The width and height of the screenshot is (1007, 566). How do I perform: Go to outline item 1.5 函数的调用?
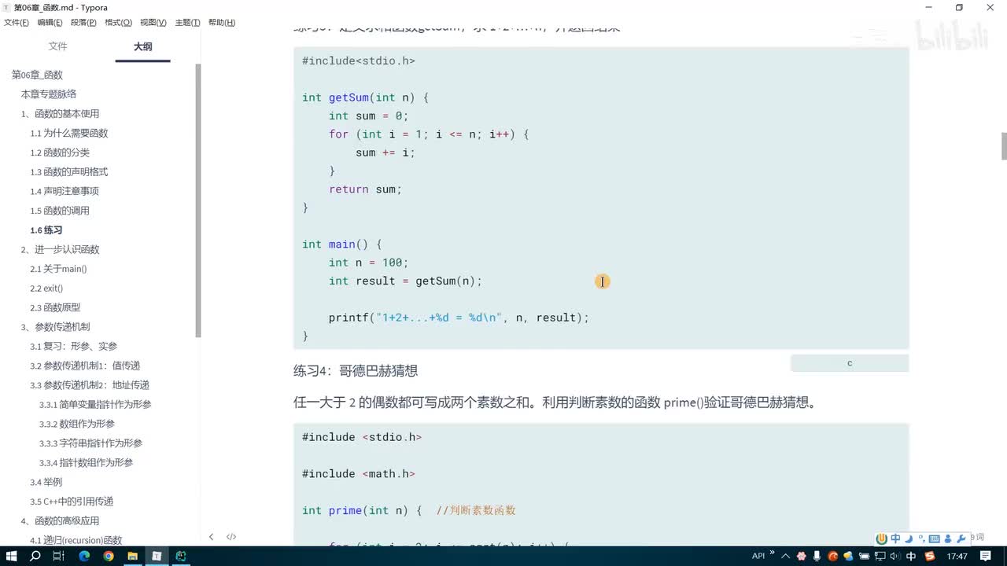(x=60, y=211)
